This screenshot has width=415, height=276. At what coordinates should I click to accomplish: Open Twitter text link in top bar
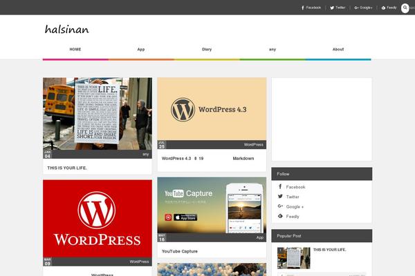coord(340,8)
